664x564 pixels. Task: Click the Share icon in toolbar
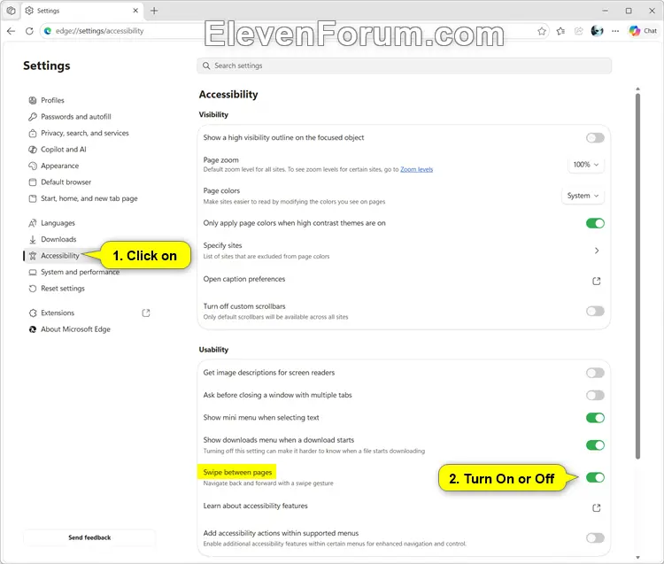tap(578, 31)
